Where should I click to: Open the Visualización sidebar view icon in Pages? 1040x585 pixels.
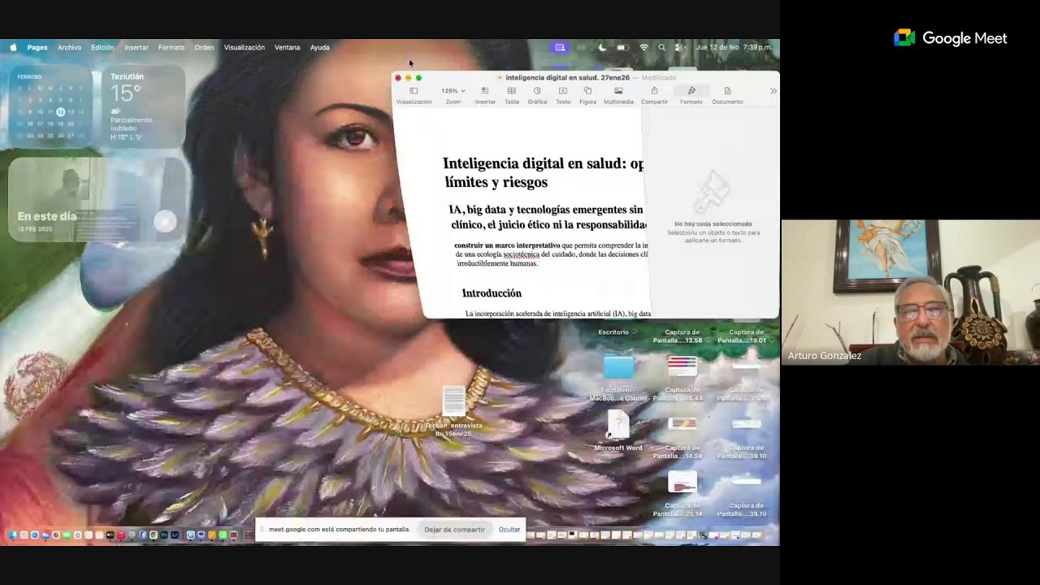(414, 91)
